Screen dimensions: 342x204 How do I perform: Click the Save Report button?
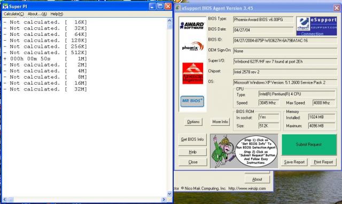tap(294, 162)
